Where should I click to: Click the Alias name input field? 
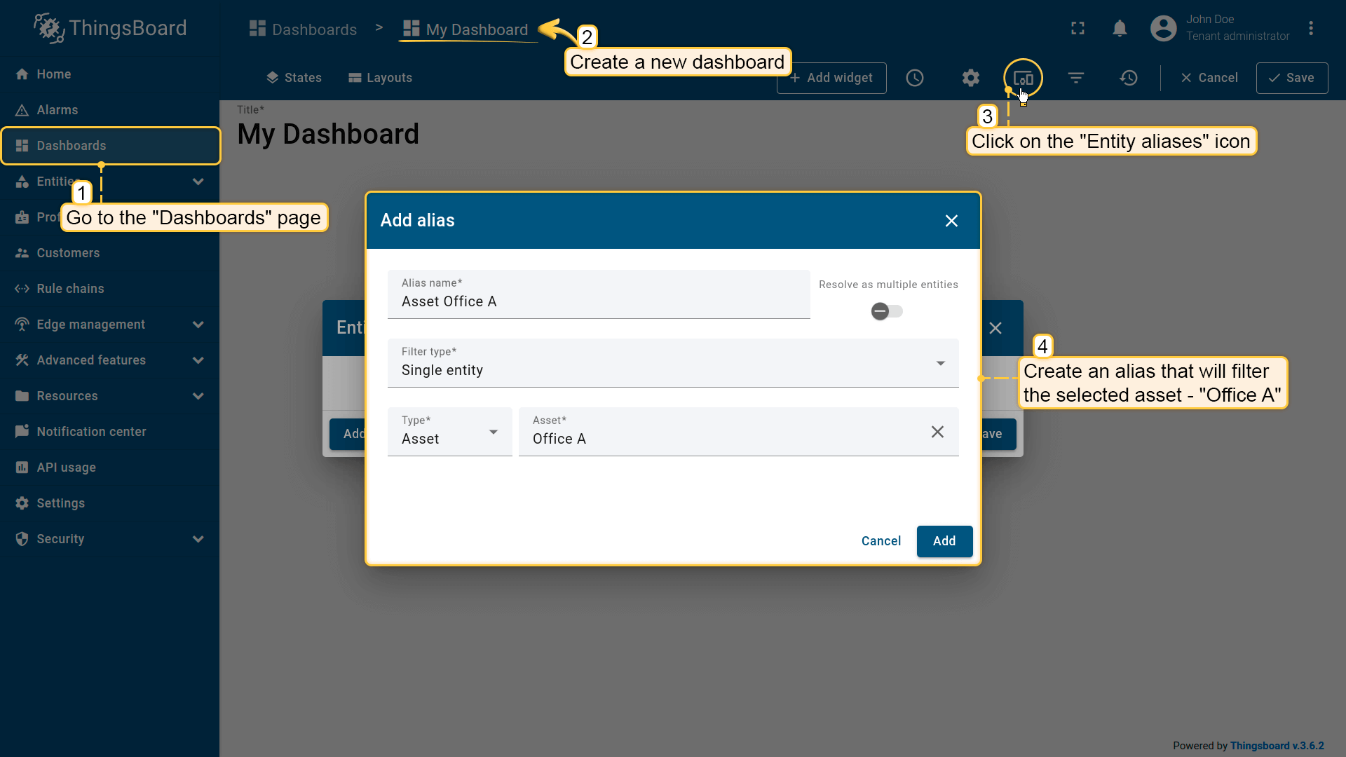[x=598, y=301]
